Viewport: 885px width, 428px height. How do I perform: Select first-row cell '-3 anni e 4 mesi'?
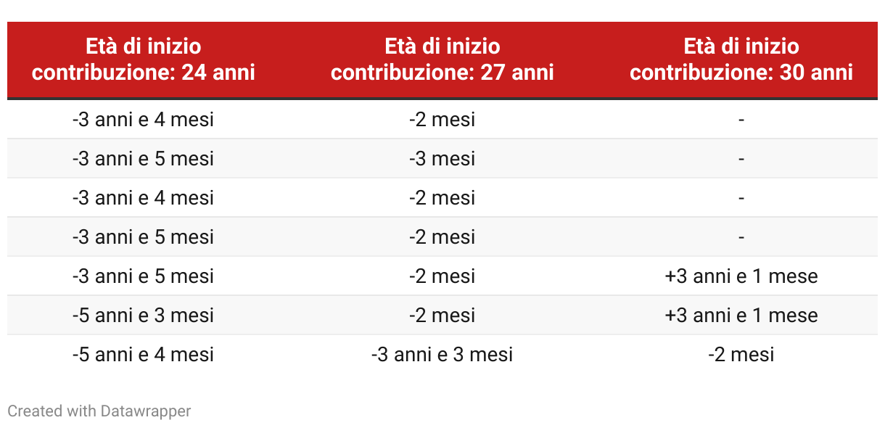tap(144, 119)
